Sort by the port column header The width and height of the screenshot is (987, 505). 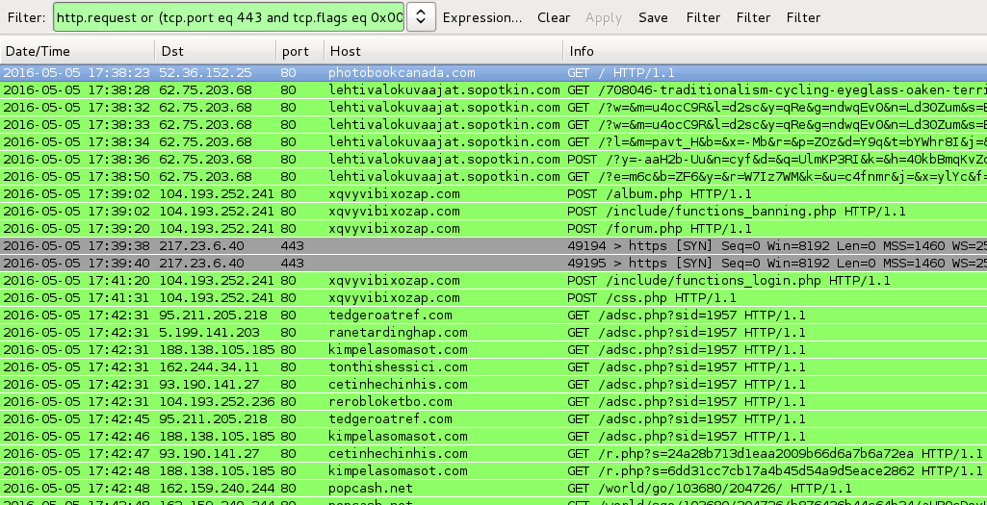[297, 51]
